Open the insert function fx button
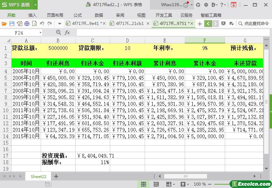The height and width of the screenshot is (188, 272). [x=67, y=32]
